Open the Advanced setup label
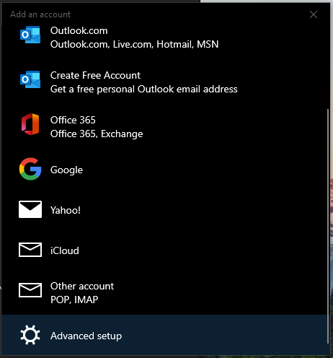The height and width of the screenshot is (358, 333). pos(86,336)
